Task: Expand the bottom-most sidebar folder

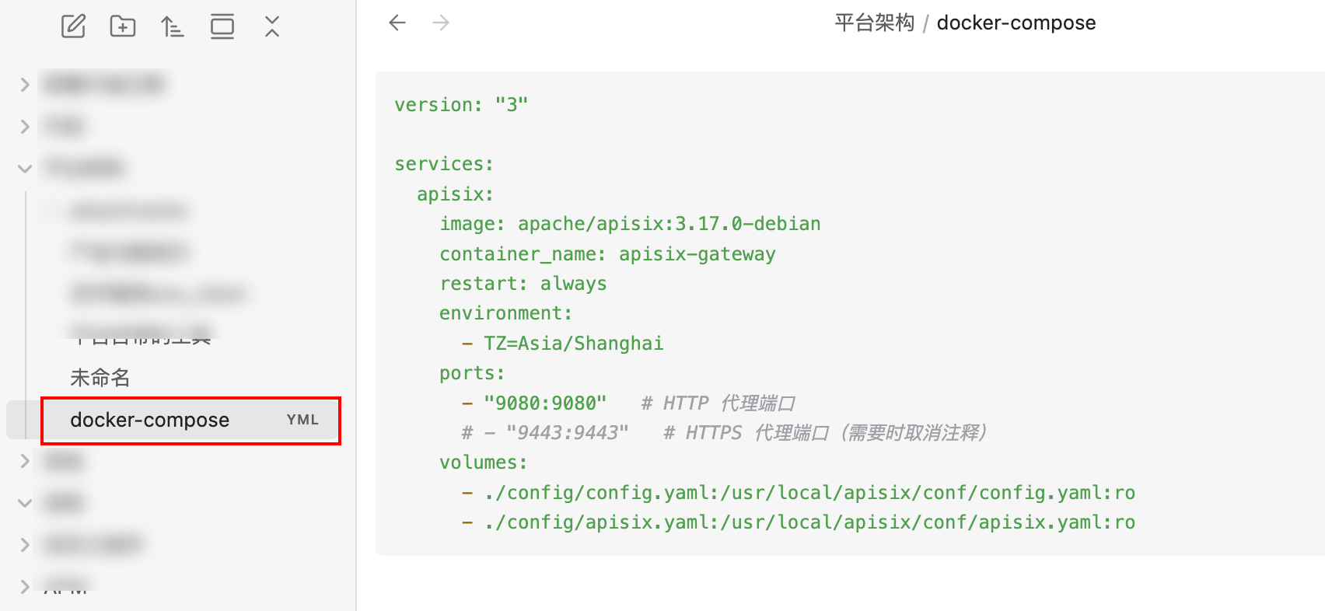Action: (25, 586)
